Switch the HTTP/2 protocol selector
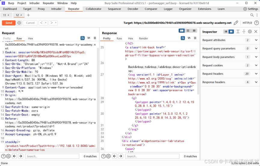Image resolution: width=260 pixels, height=166 pixels. click(247, 23)
